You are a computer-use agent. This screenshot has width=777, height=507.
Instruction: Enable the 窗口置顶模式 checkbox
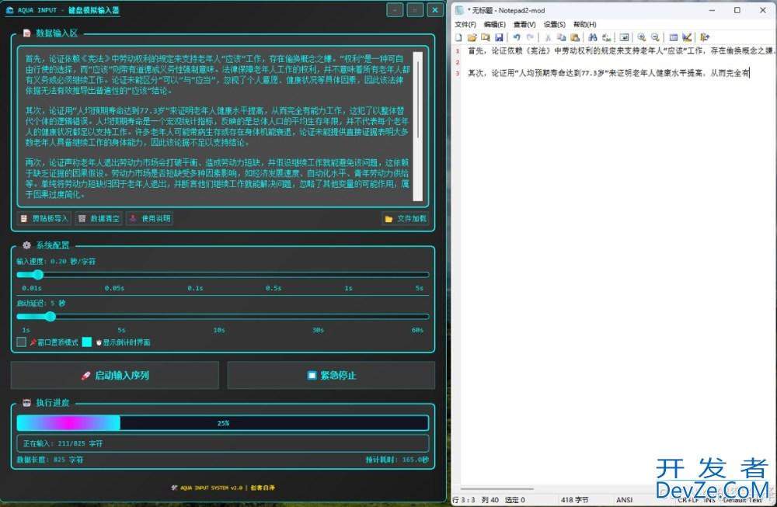pos(22,342)
